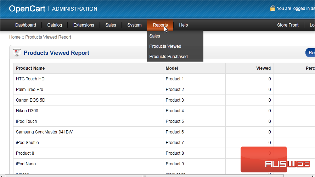Go to Store Front

coord(288,25)
